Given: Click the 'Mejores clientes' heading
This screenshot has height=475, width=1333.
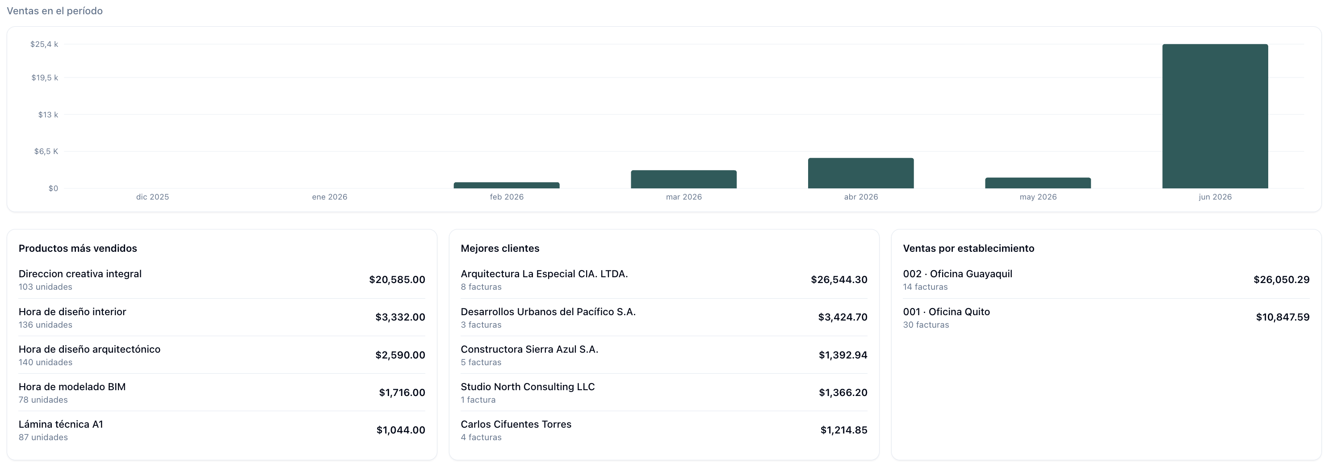Looking at the screenshot, I should 500,249.
